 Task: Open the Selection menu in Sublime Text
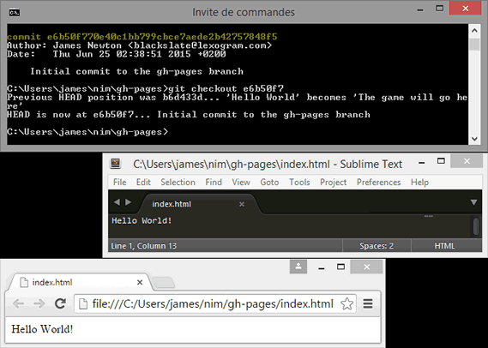[178, 182]
